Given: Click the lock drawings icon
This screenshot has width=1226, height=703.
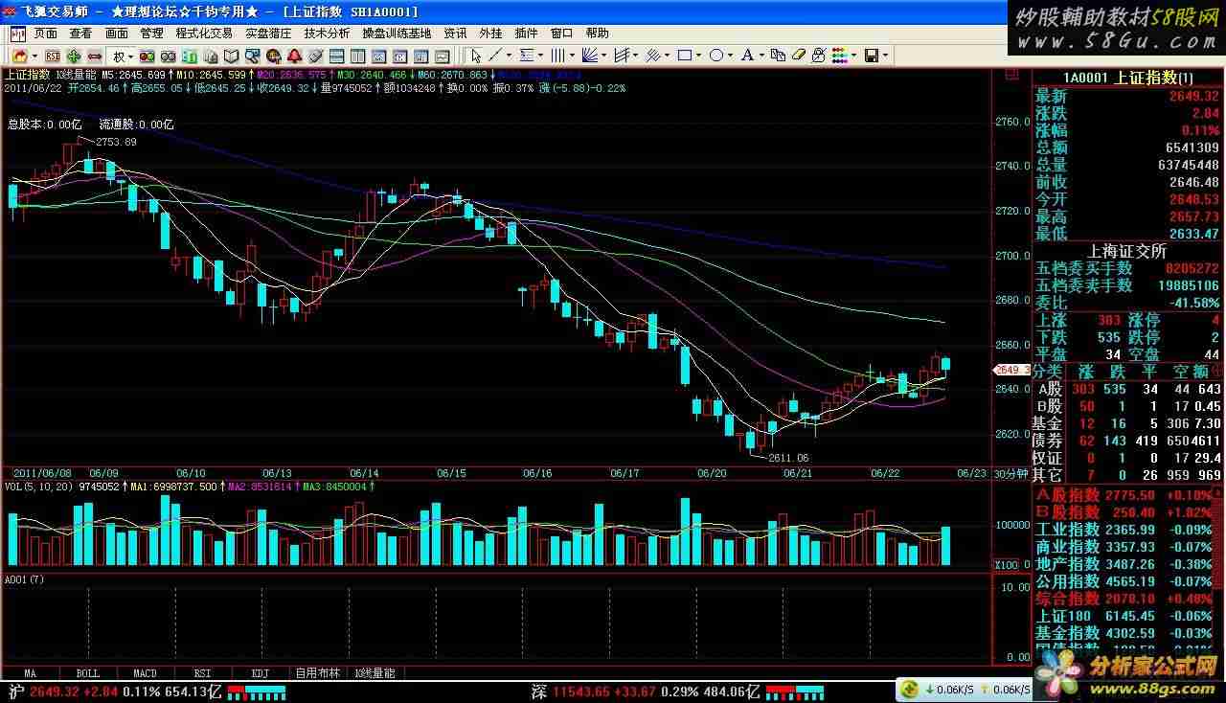Looking at the screenshot, I should coord(818,56).
